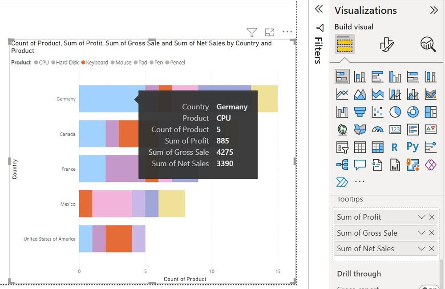Open the Sum of Net Sales dropdown

click(421, 249)
